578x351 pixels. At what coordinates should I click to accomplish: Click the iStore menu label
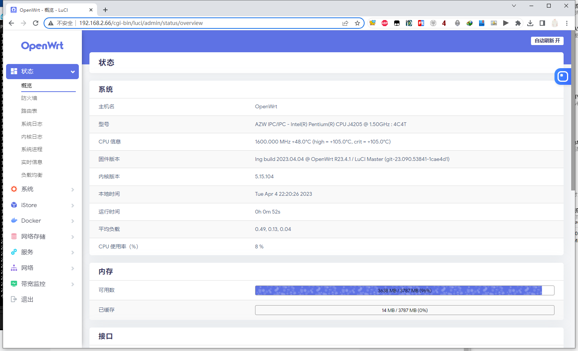[29, 205]
